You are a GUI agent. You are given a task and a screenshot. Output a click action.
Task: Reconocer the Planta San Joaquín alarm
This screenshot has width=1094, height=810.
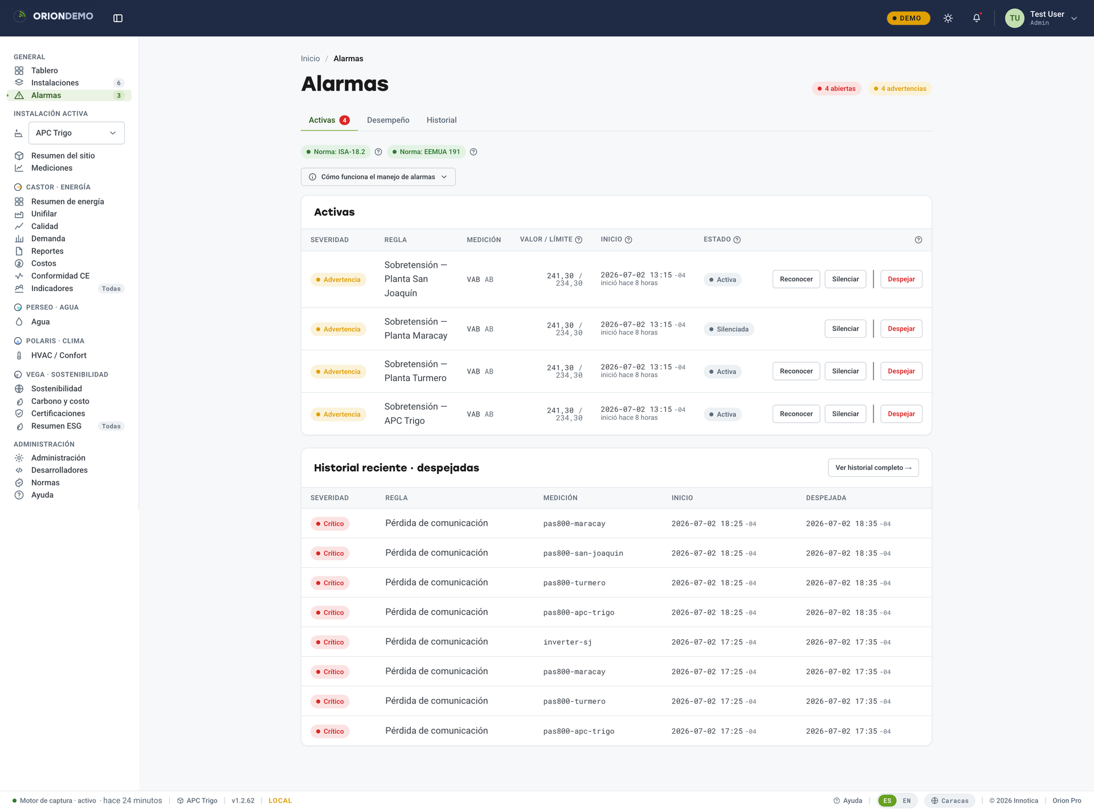click(796, 279)
